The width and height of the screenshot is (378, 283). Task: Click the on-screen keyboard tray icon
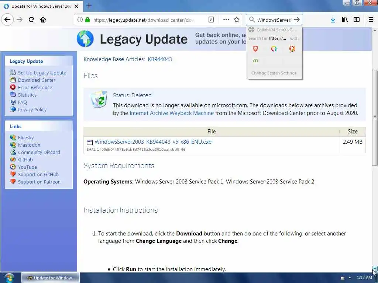click(343, 278)
